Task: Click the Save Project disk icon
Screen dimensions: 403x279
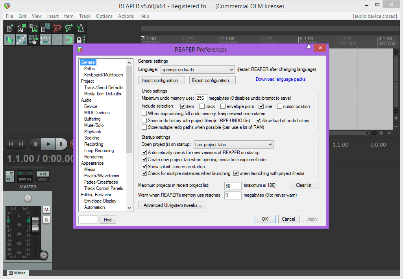Action: [33, 28]
